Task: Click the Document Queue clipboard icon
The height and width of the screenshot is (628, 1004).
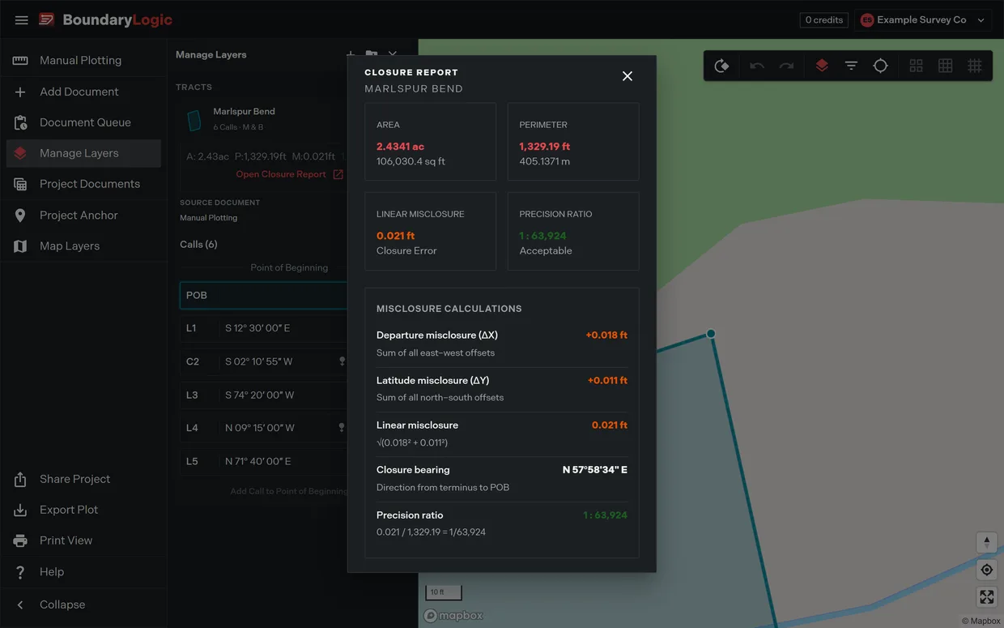Action: tap(20, 122)
